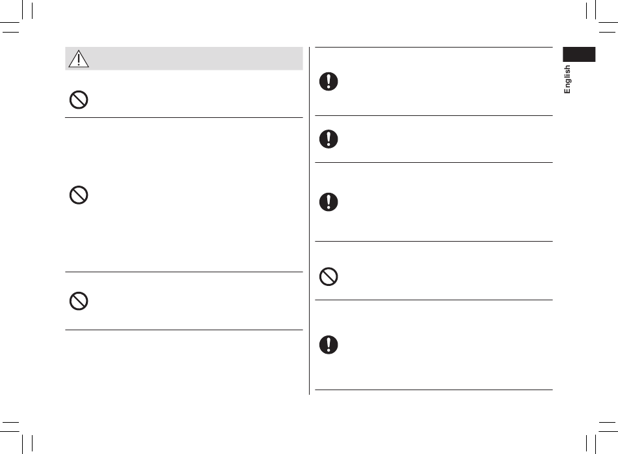Click third mandatory exclamation icon in right column
This screenshot has width=618, height=454.
point(329,202)
